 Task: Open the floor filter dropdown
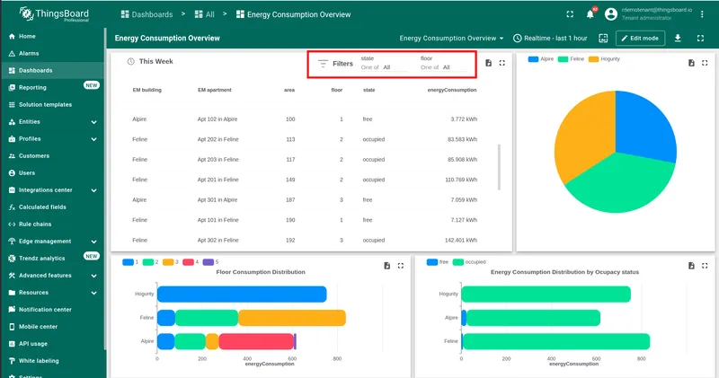click(443, 67)
